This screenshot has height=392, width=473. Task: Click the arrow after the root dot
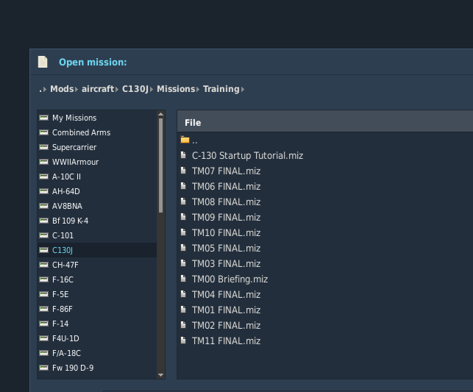click(45, 89)
